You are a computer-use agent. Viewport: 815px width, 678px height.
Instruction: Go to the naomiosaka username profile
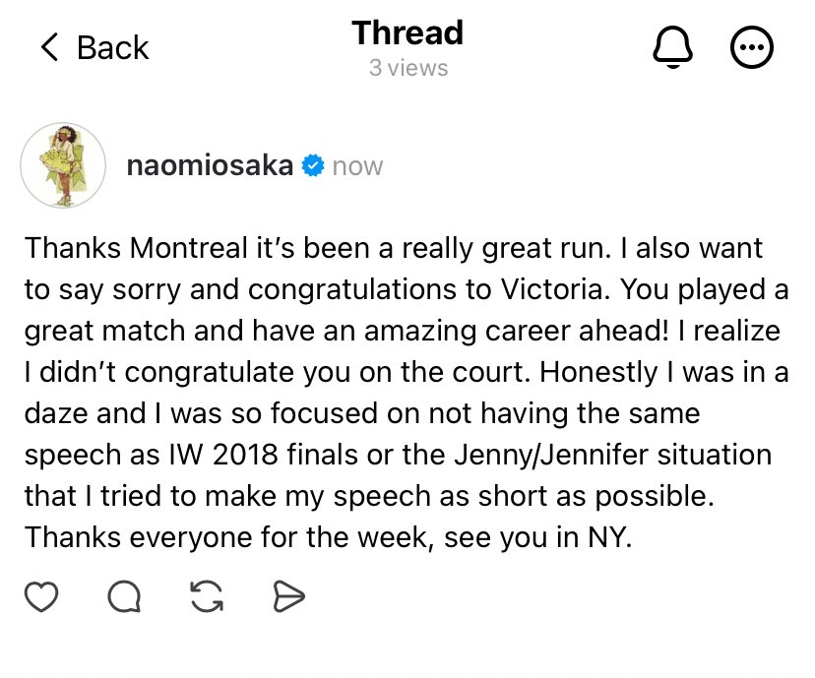coord(210,165)
